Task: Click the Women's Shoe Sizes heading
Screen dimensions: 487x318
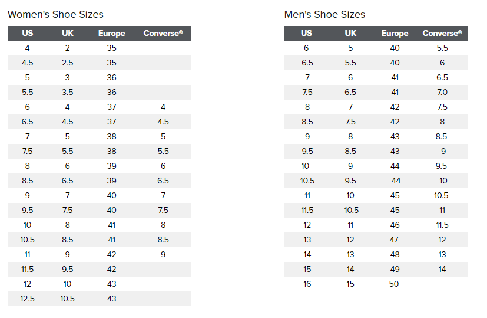Action: (55, 14)
